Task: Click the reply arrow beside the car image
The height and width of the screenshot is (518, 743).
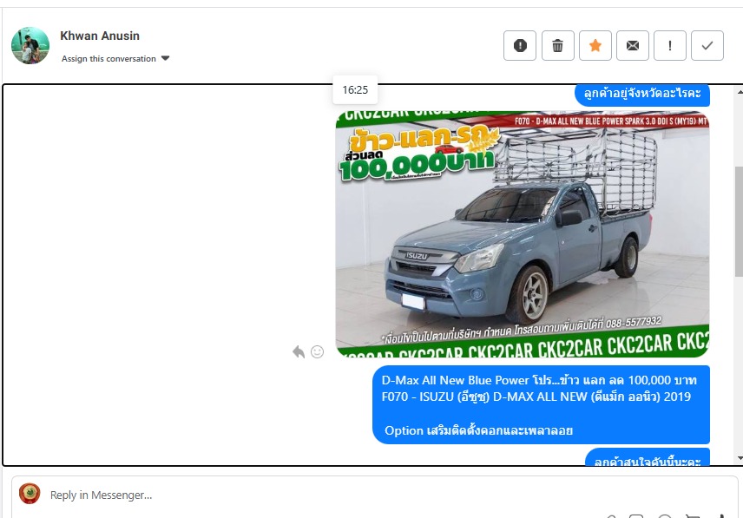Action: pos(299,351)
